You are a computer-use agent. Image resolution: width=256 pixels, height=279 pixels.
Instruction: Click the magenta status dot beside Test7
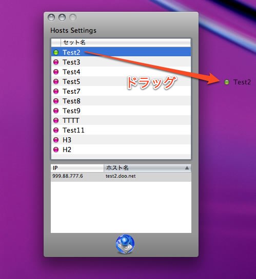(56, 91)
